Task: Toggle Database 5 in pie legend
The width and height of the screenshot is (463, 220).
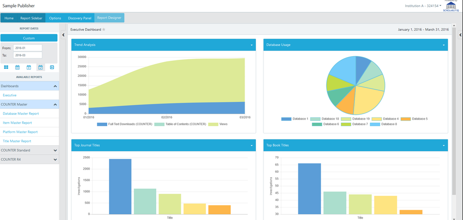Action: 414,119
